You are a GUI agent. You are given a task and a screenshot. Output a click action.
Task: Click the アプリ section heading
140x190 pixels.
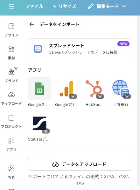34,70
